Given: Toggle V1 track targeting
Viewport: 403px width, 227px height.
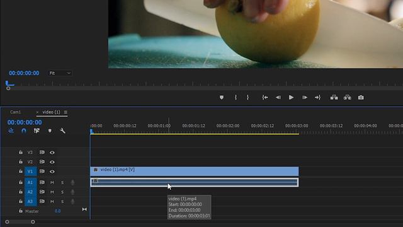Looking at the screenshot, I should click(31, 172).
